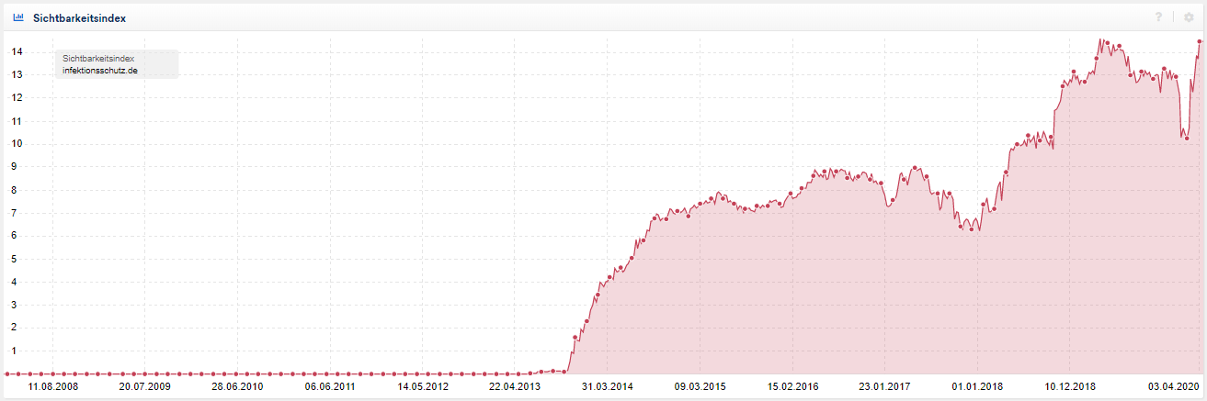The height and width of the screenshot is (401, 1207).
Task: Select the 01.01.2018 date on x-axis
Action: pyautogui.click(x=975, y=387)
